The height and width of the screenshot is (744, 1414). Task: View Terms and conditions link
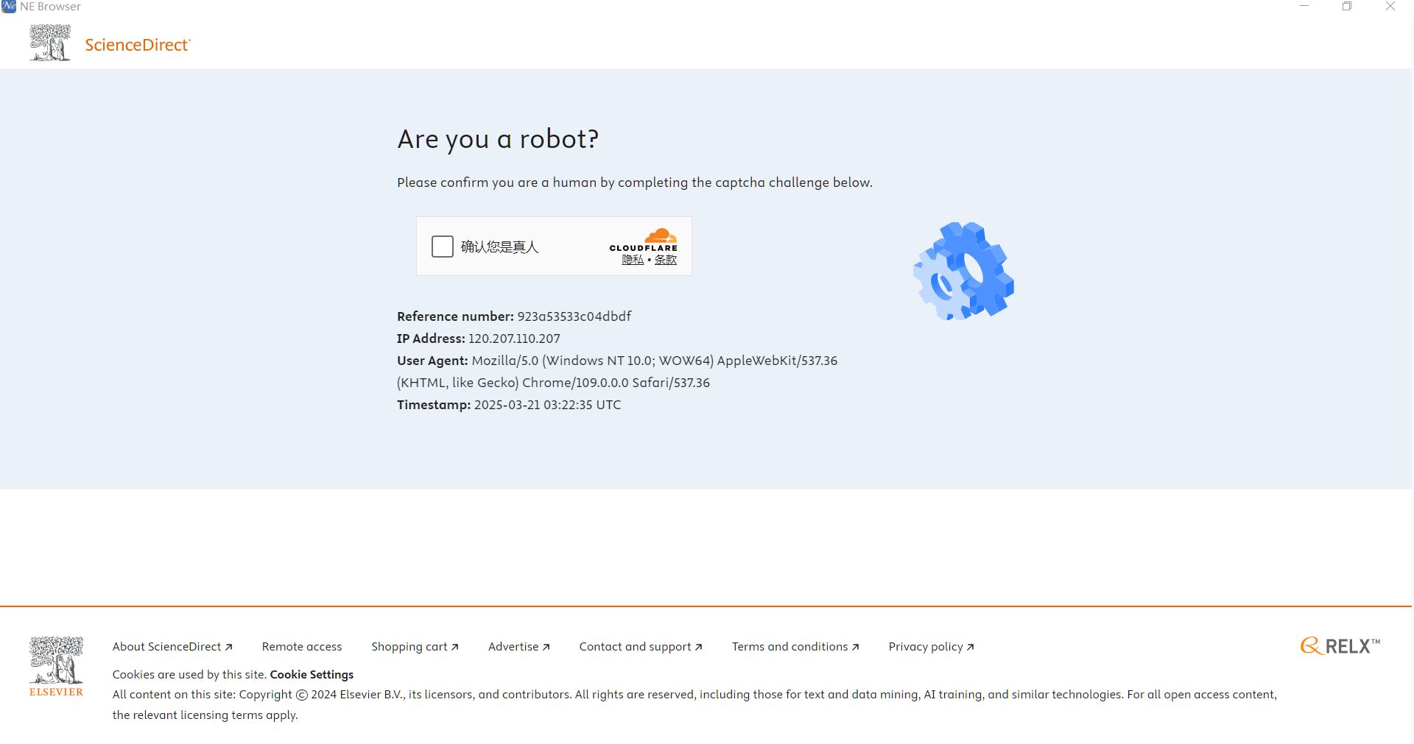795,646
